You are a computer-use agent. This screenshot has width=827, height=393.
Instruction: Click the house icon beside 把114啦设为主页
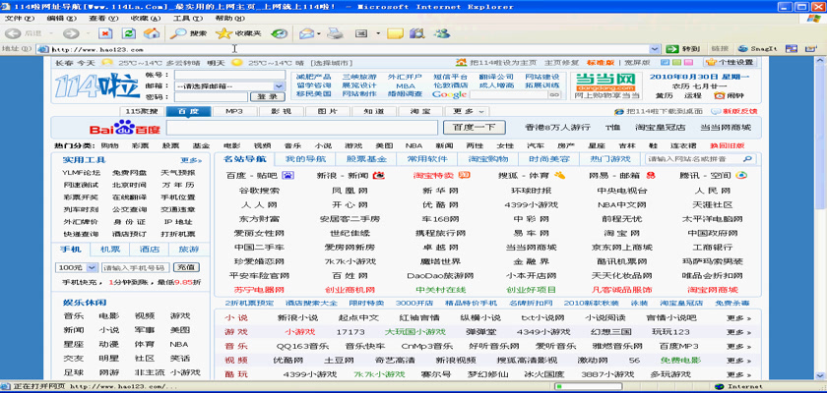coord(461,62)
